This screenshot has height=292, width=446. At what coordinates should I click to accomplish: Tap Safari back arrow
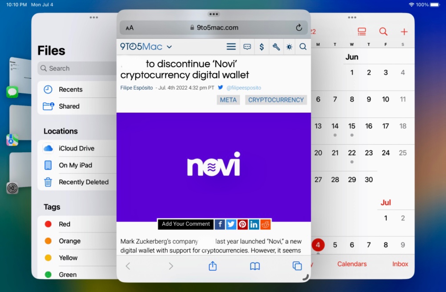click(x=128, y=266)
